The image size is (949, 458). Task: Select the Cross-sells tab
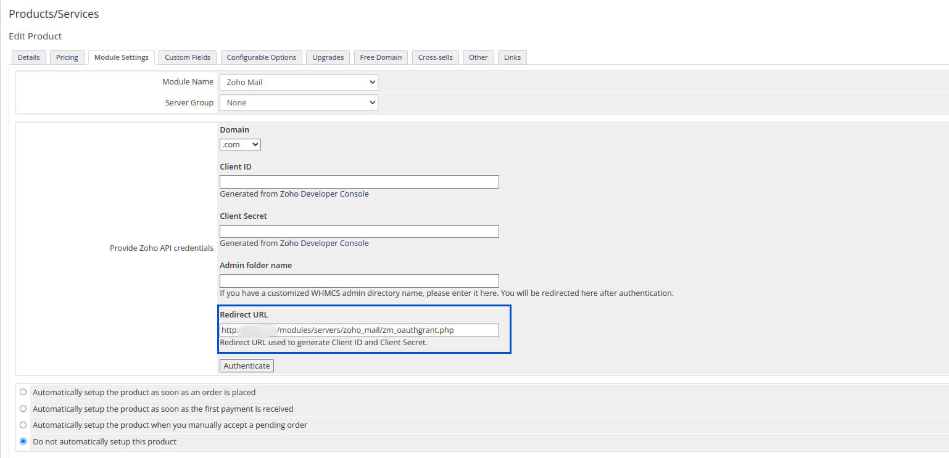click(x=435, y=57)
